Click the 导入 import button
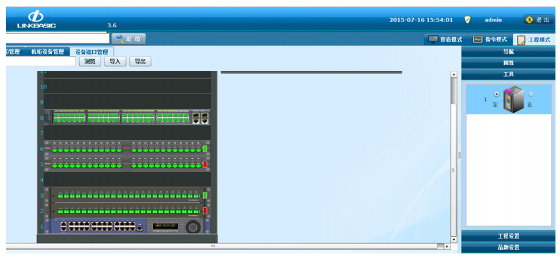 click(115, 62)
